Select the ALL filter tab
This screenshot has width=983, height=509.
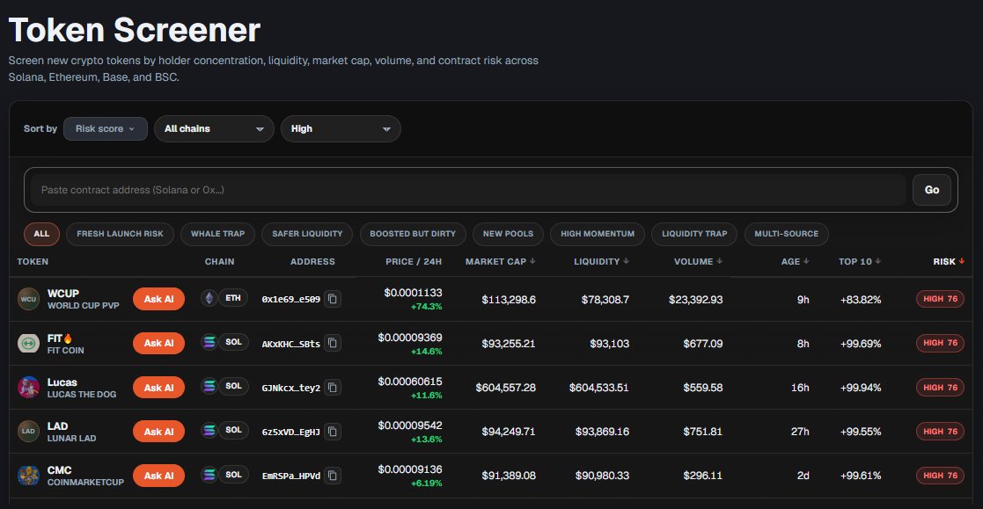click(41, 234)
